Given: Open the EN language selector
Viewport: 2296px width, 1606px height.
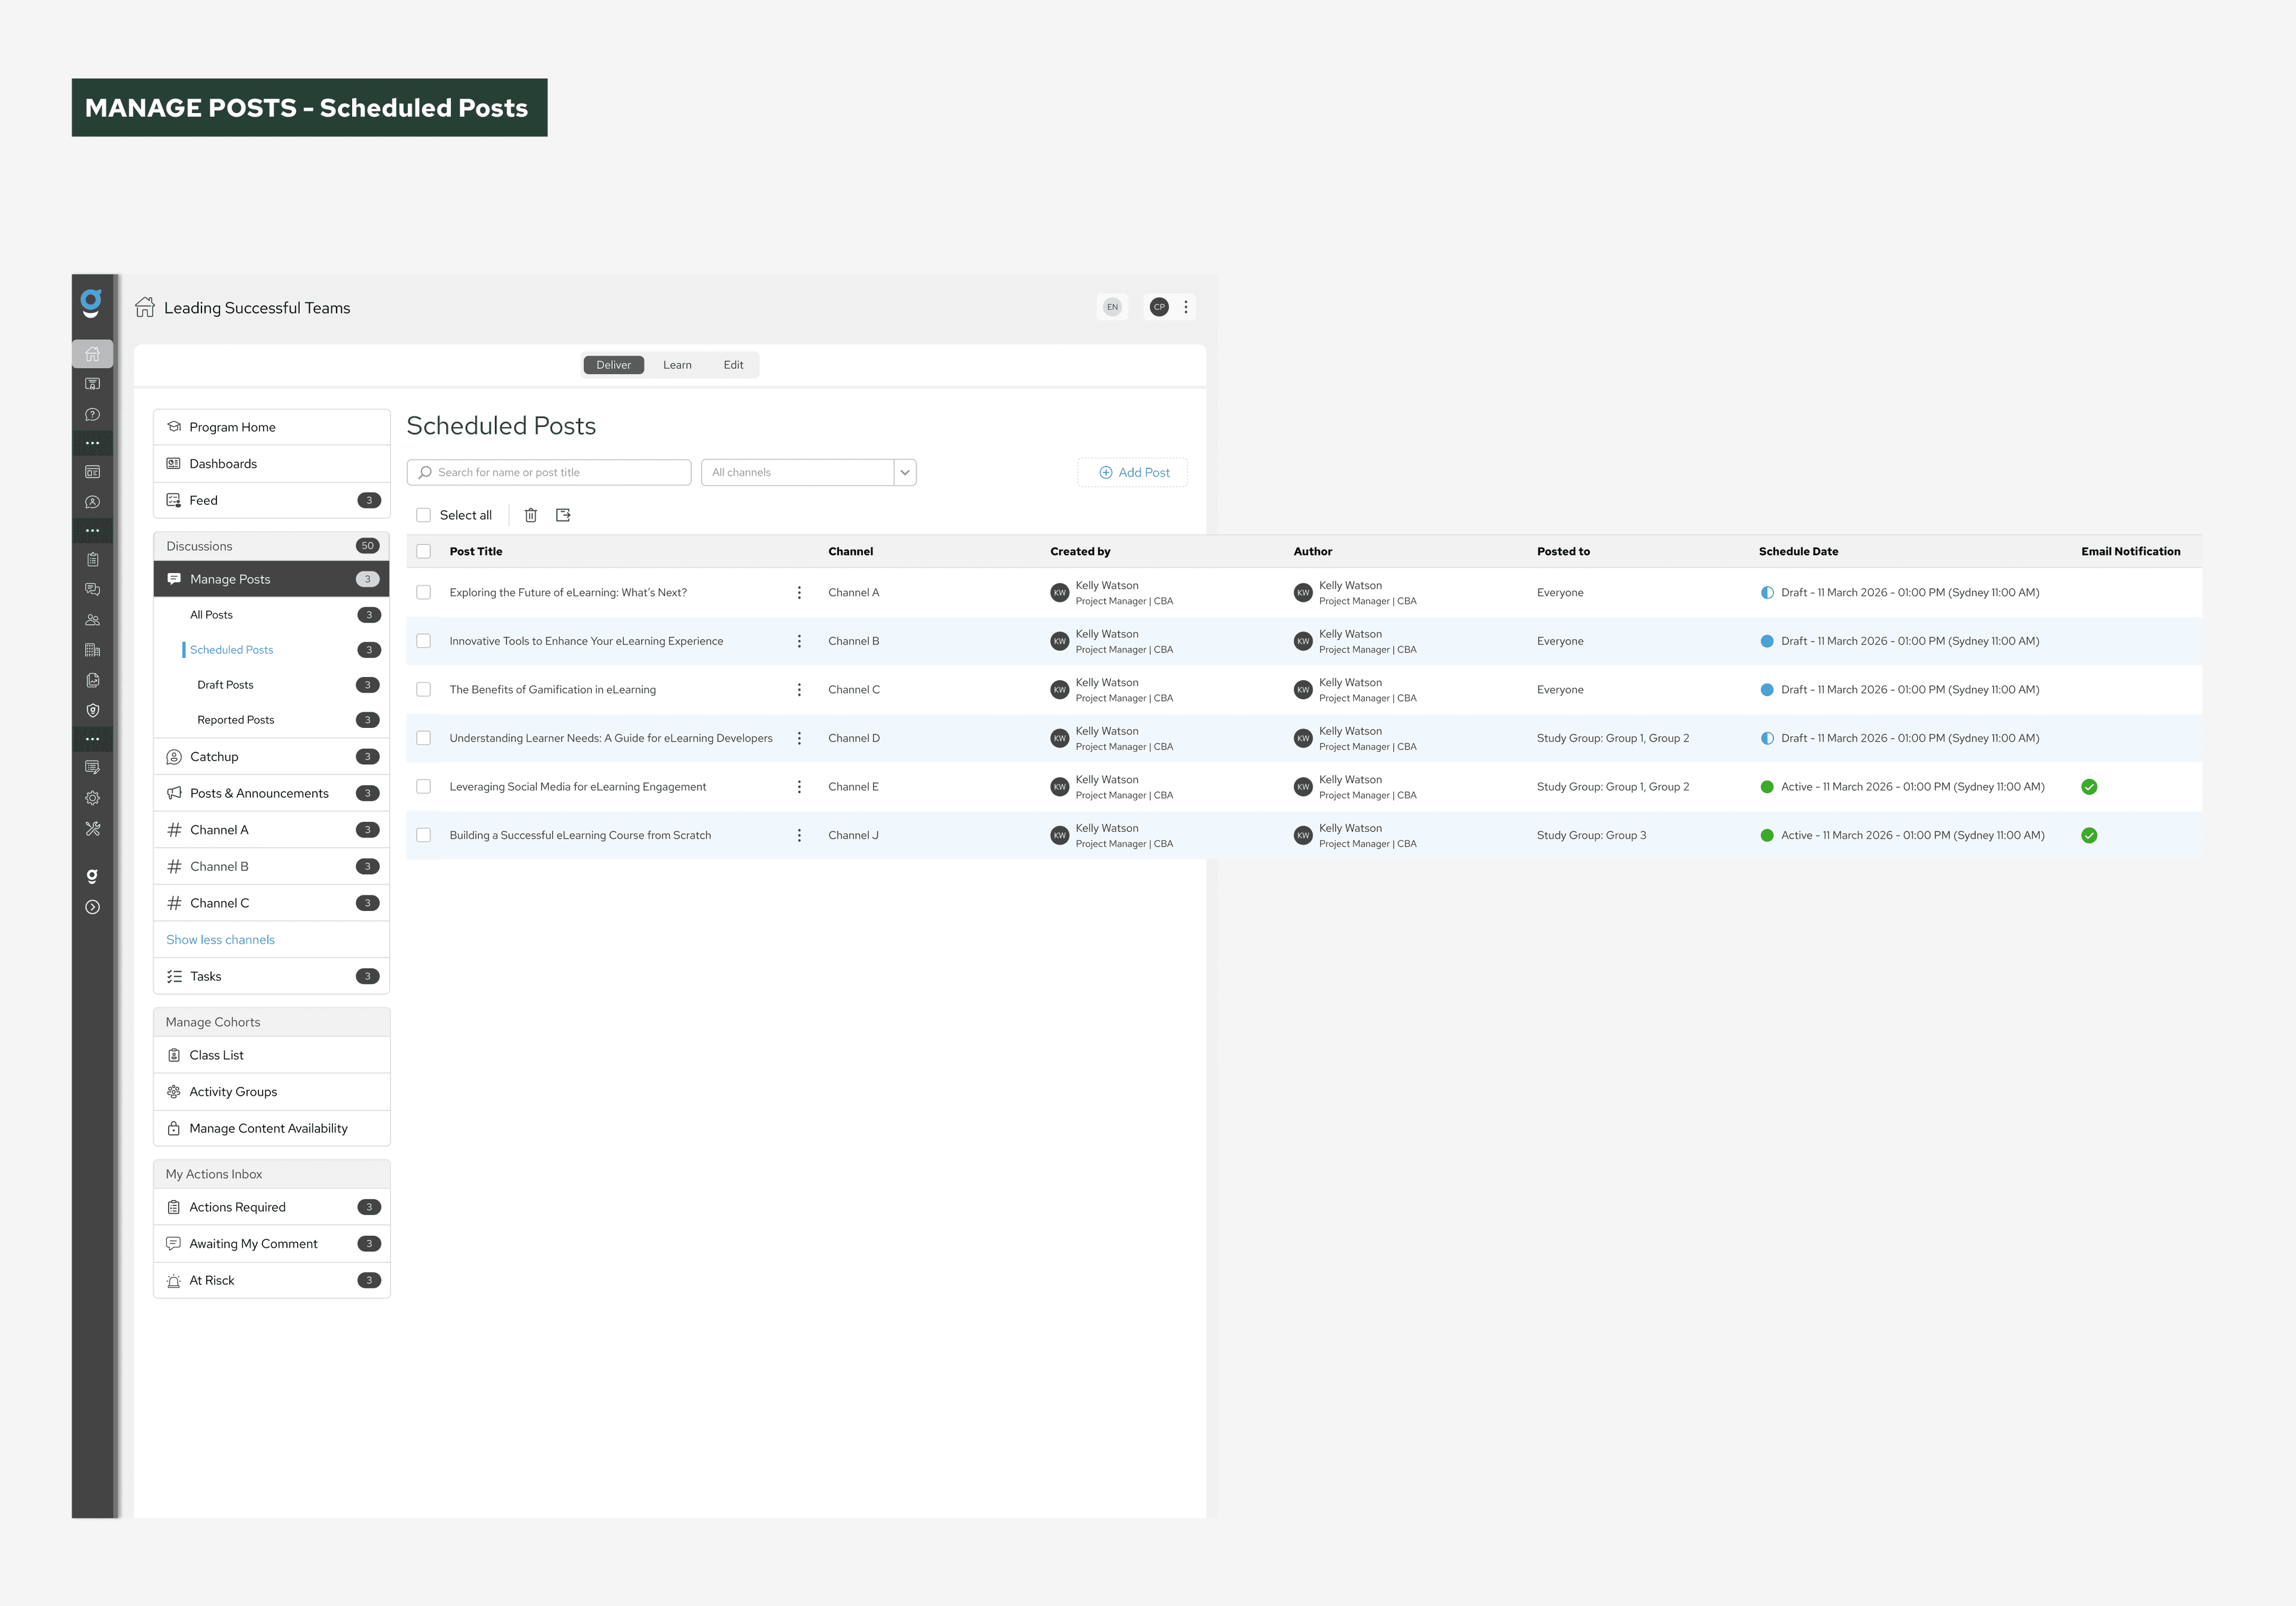Looking at the screenshot, I should pos(1112,307).
